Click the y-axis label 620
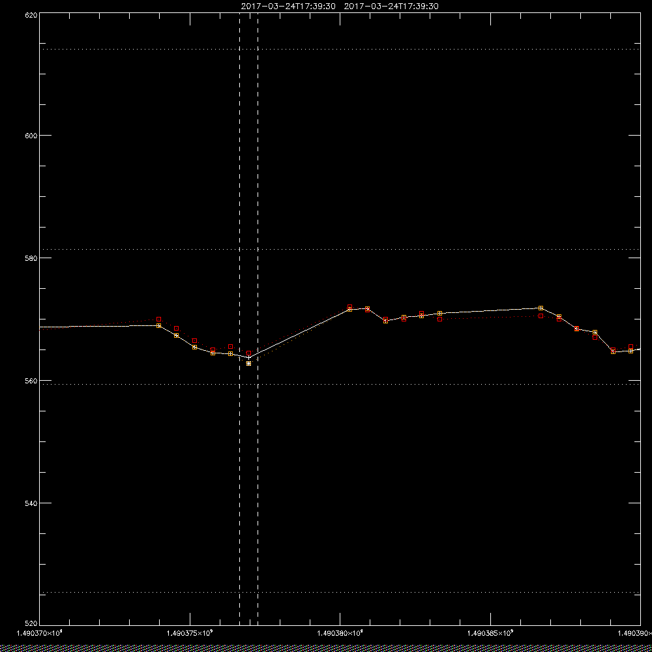 (31, 14)
